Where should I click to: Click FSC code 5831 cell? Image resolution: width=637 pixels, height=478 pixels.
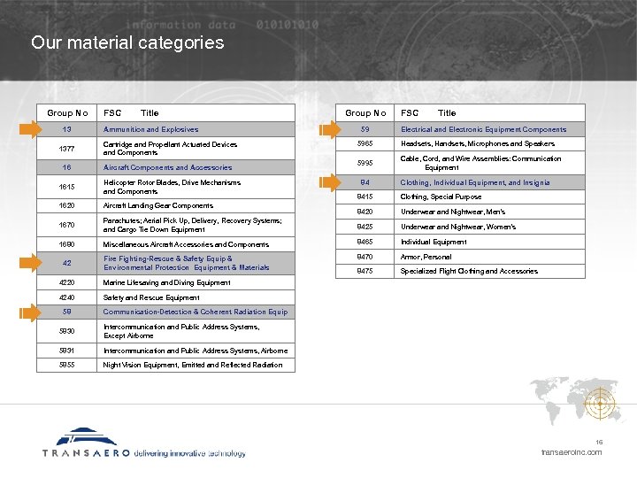pyautogui.click(x=66, y=351)
